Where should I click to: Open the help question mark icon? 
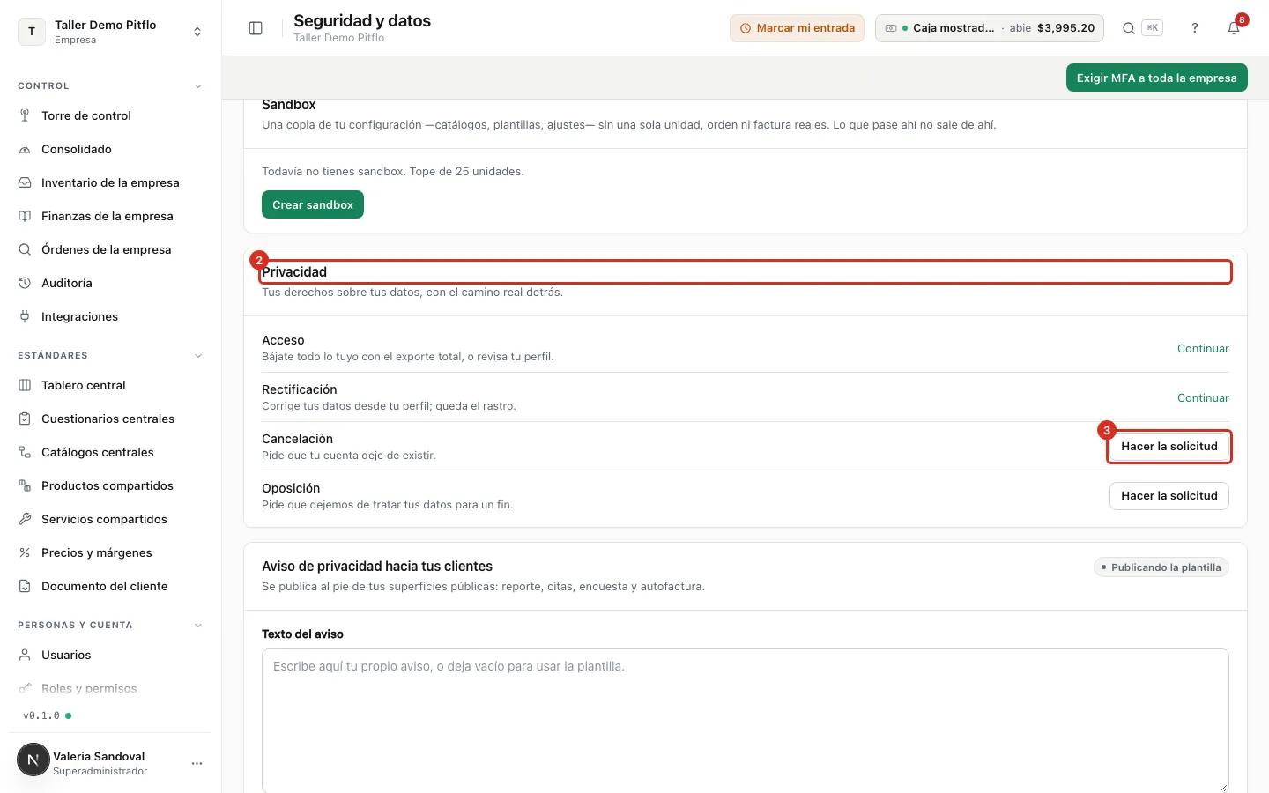(1195, 28)
